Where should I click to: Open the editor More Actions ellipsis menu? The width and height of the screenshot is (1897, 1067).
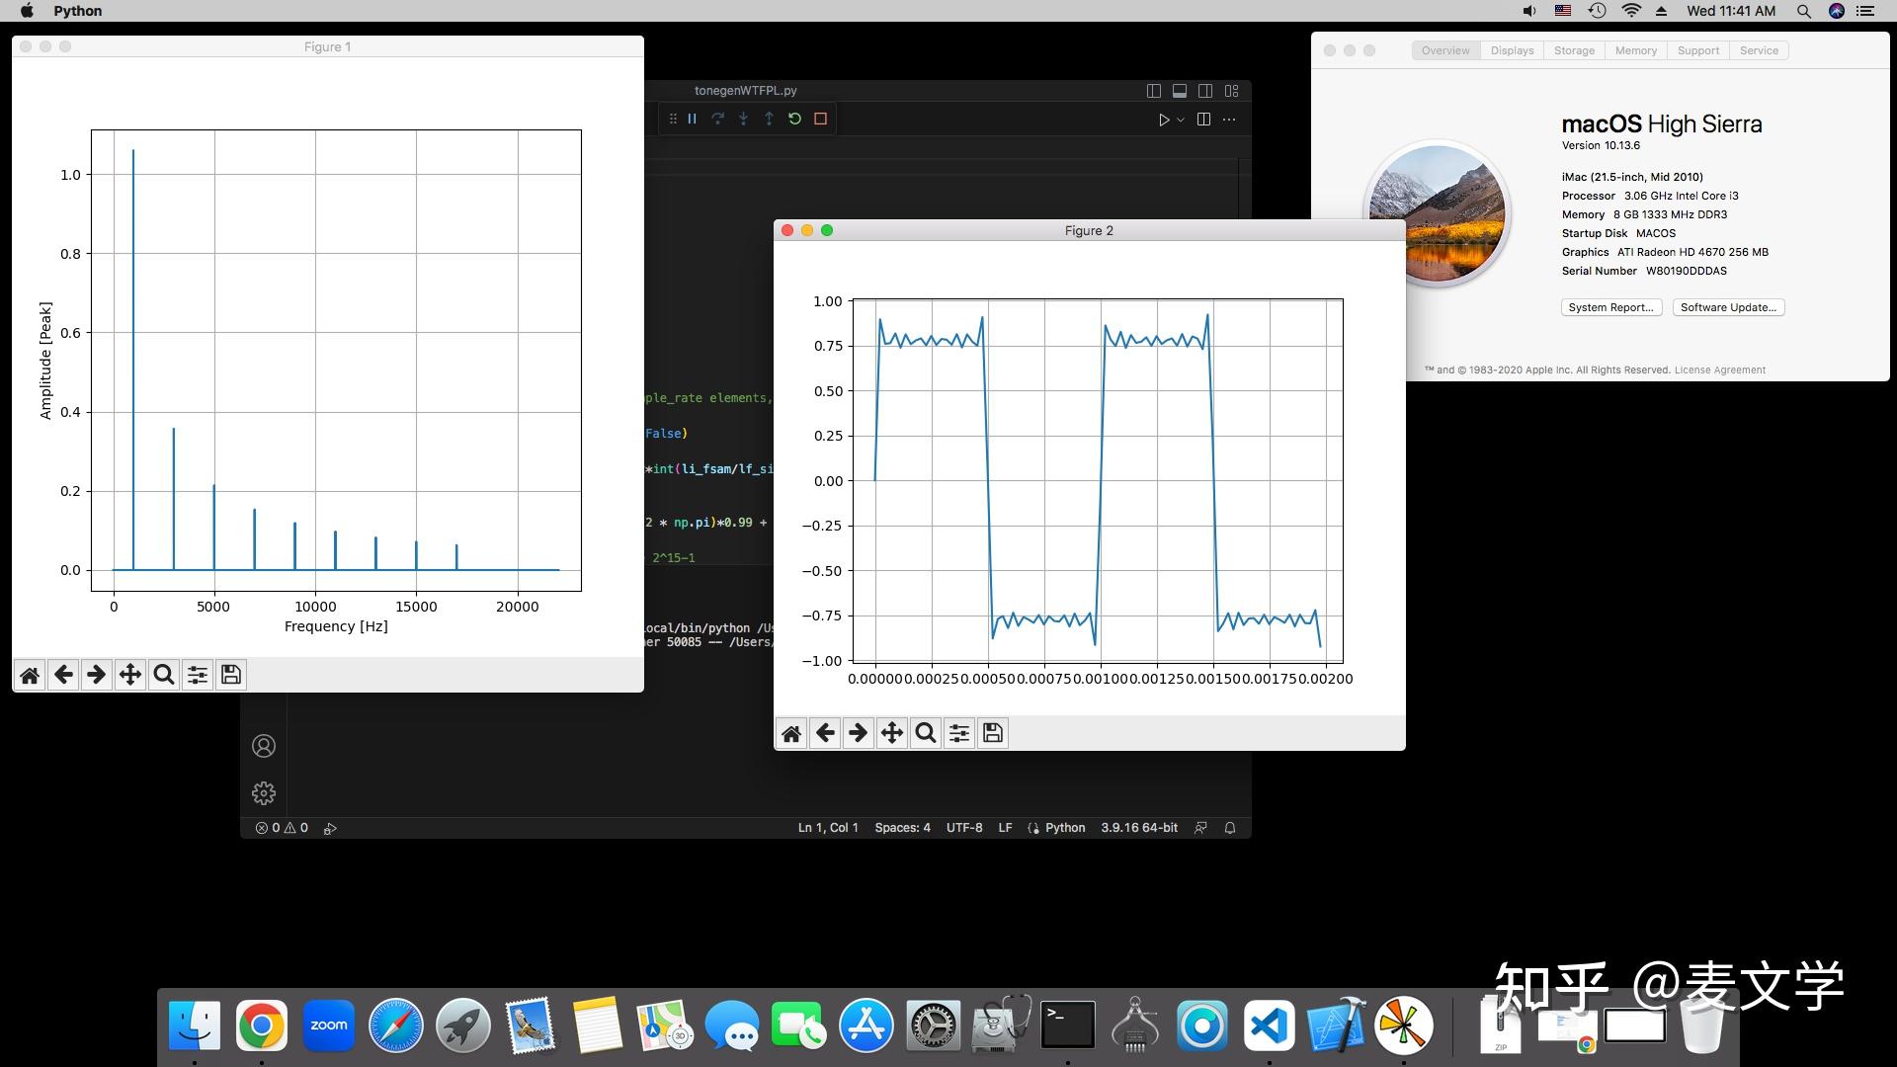point(1229,120)
